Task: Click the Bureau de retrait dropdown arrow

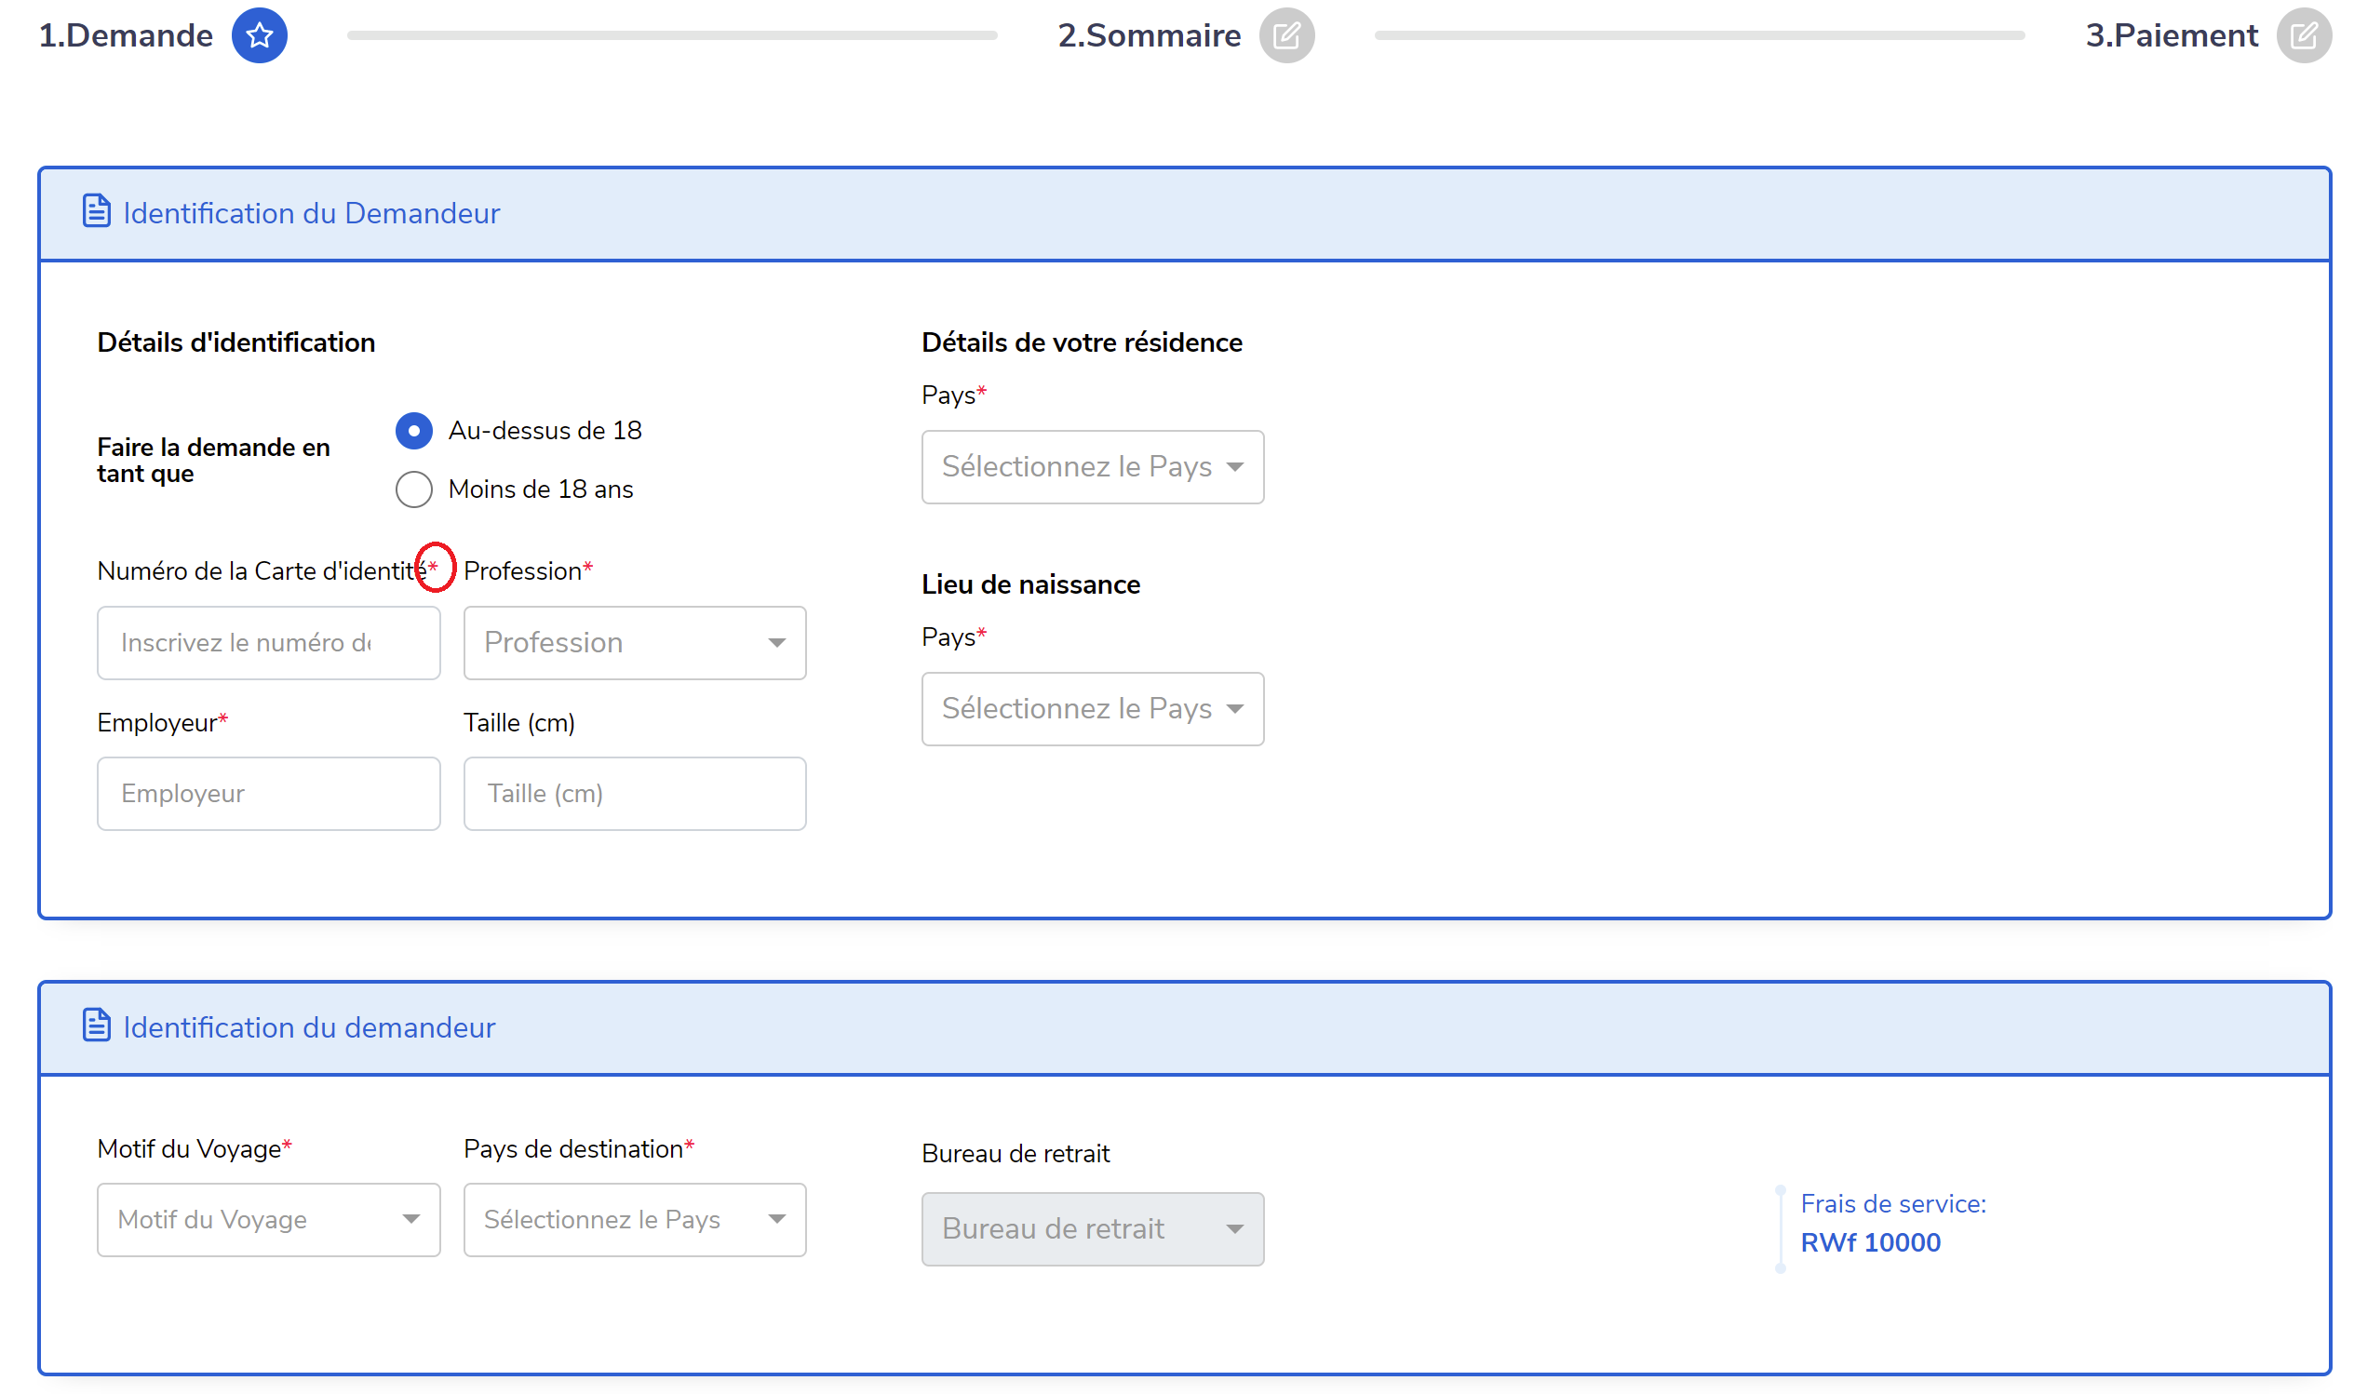Action: 1234,1228
